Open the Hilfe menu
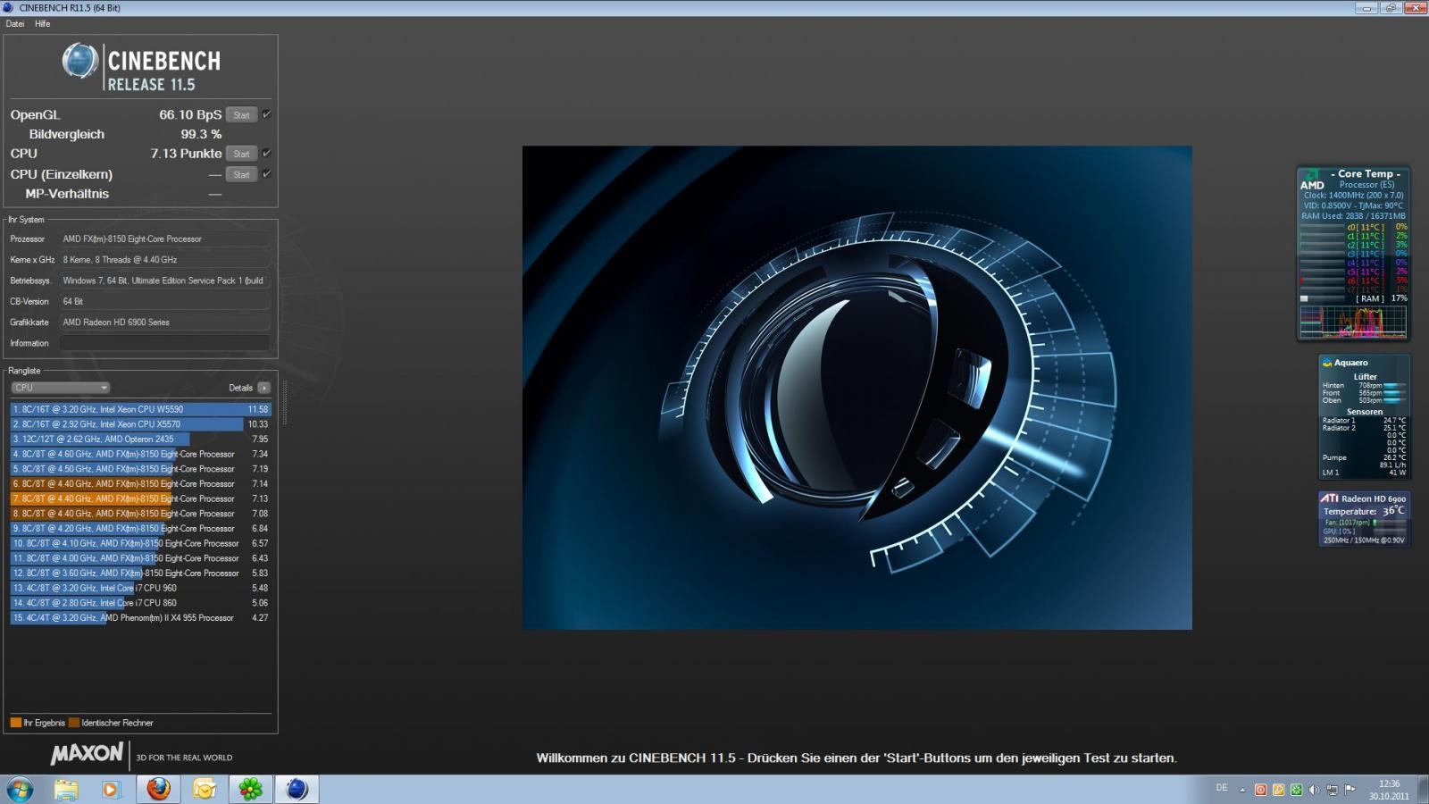Screen dimensions: 1429x804 click(x=43, y=24)
